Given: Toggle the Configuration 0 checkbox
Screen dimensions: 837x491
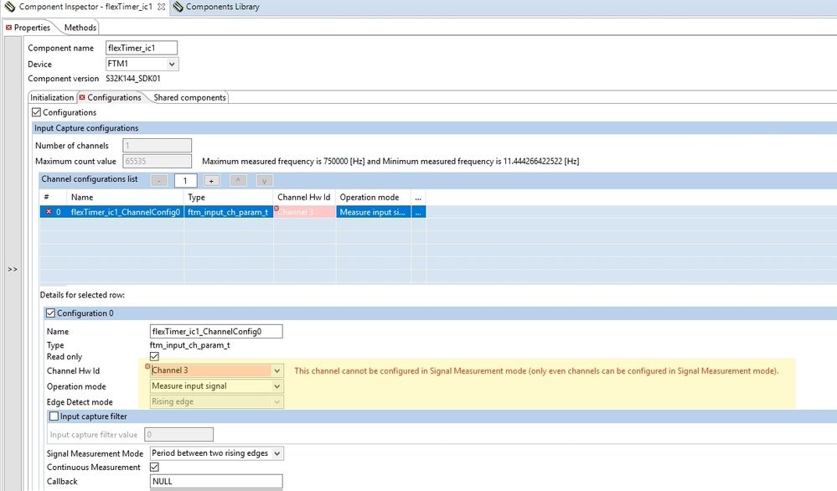Looking at the screenshot, I should (x=51, y=313).
